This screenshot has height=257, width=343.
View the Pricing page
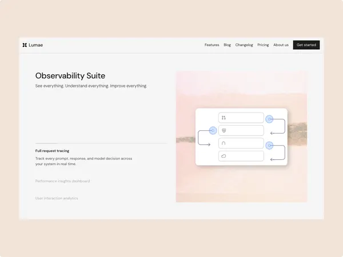[263, 45]
